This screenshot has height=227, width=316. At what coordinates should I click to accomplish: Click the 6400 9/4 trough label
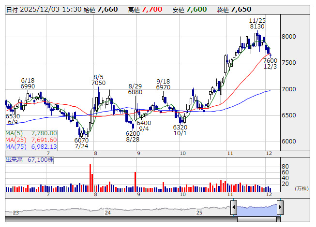coord(144,126)
